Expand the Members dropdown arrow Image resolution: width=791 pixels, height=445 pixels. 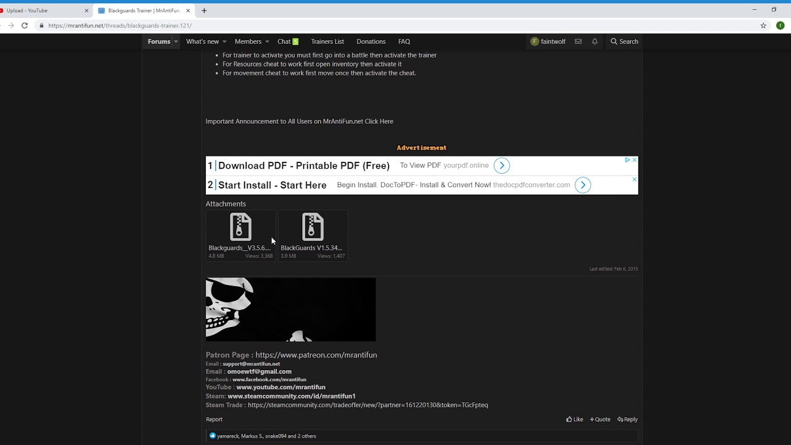(267, 42)
